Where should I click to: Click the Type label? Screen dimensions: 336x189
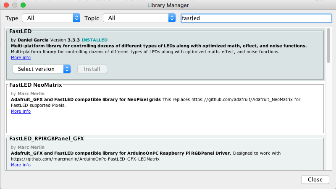tap(12, 18)
